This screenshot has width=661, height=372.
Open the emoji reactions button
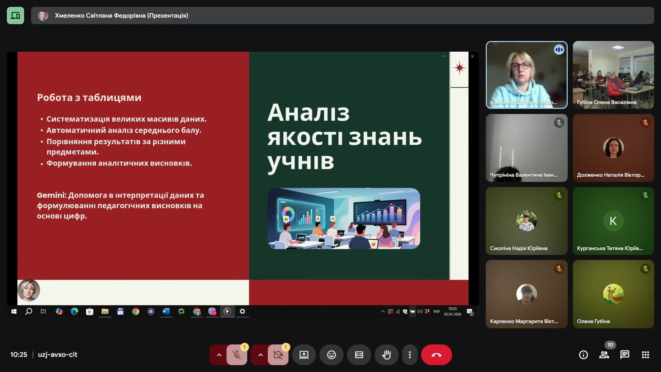coord(331,355)
